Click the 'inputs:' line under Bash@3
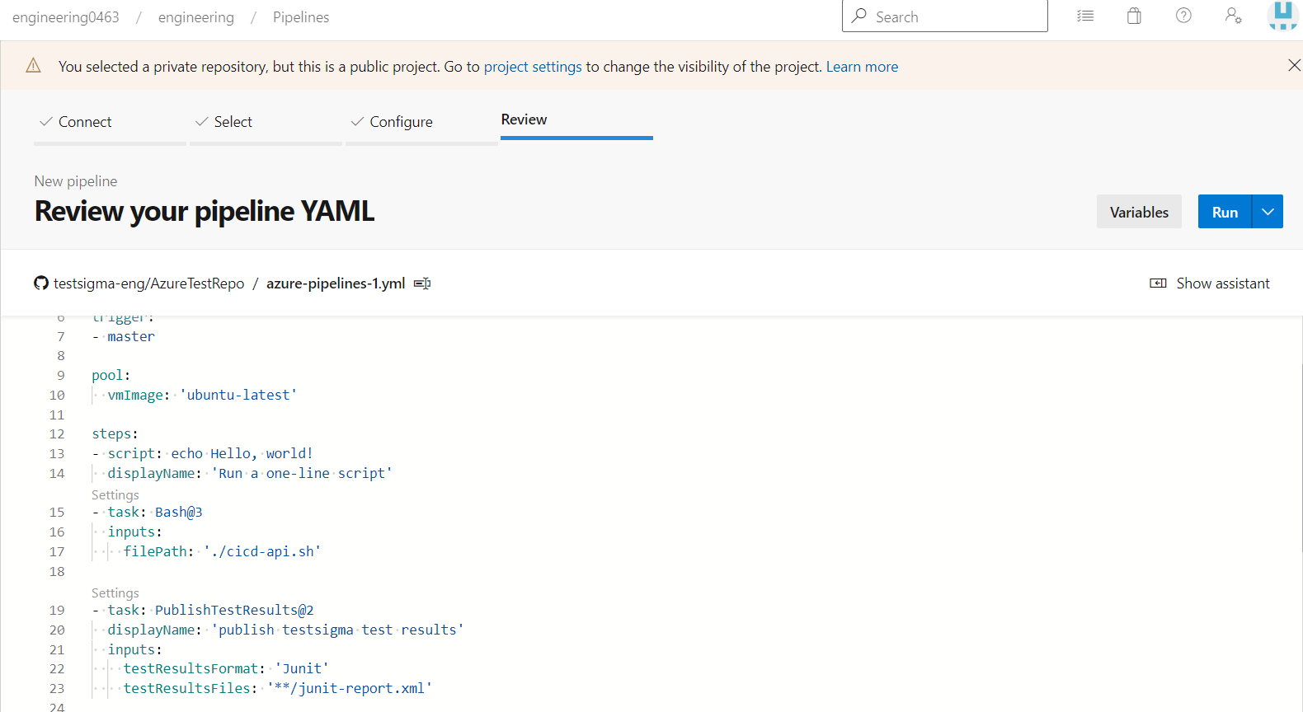 [x=135, y=532]
